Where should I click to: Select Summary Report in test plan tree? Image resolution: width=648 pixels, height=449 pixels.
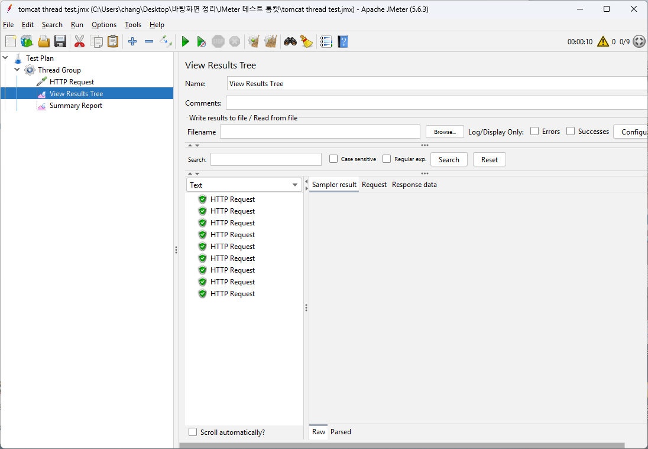(x=76, y=106)
